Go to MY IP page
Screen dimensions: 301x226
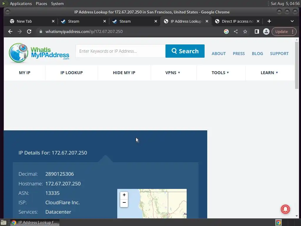click(x=25, y=73)
